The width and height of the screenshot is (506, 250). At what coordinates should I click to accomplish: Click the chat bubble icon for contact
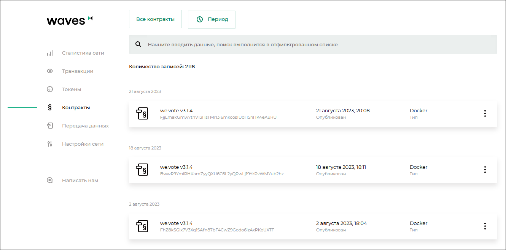point(50,181)
